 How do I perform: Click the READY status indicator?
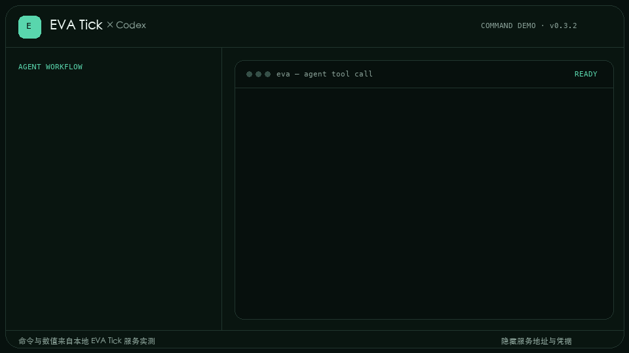[x=586, y=74]
